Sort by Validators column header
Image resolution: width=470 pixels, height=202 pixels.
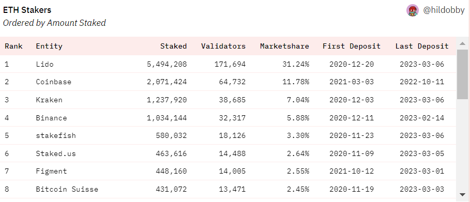(x=223, y=46)
